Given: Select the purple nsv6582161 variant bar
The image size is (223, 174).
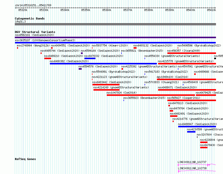Looking at the screenshot, I should click(115, 37).
